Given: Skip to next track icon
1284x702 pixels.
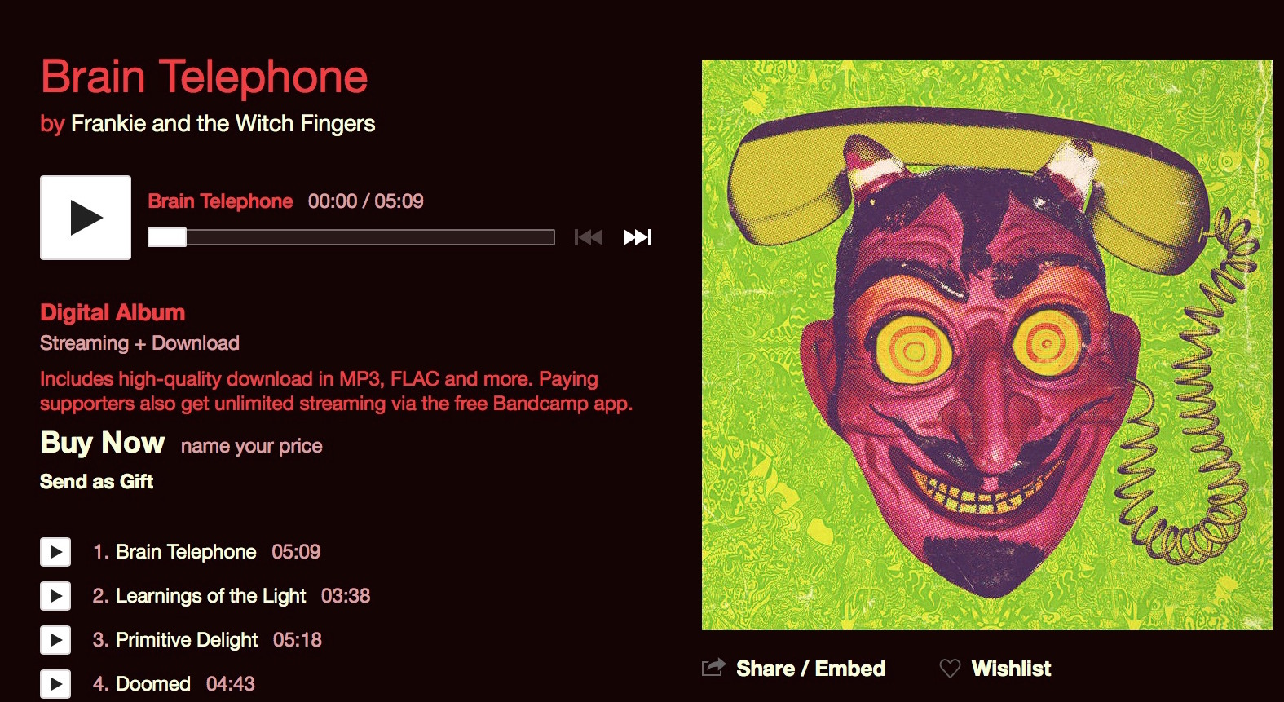Looking at the screenshot, I should click(x=638, y=237).
